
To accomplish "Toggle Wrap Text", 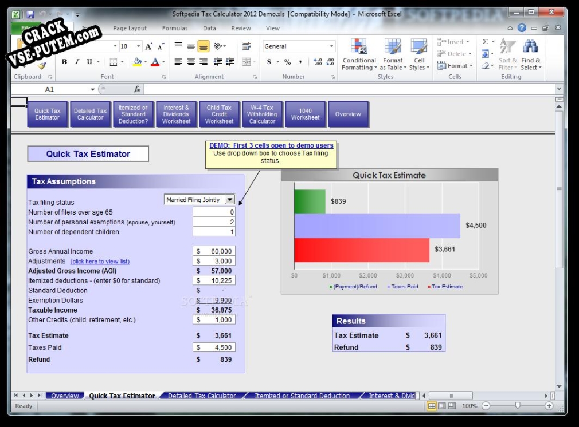I will [247, 46].
